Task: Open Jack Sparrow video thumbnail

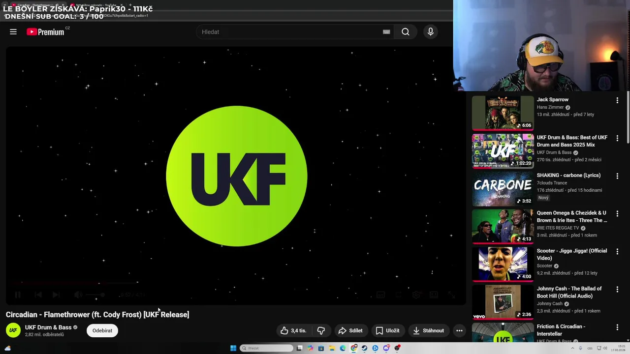Action: (x=503, y=113)
